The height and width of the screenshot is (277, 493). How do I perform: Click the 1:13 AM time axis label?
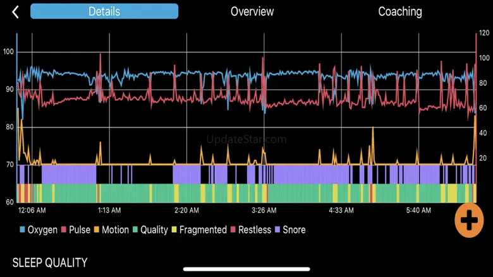109,211
